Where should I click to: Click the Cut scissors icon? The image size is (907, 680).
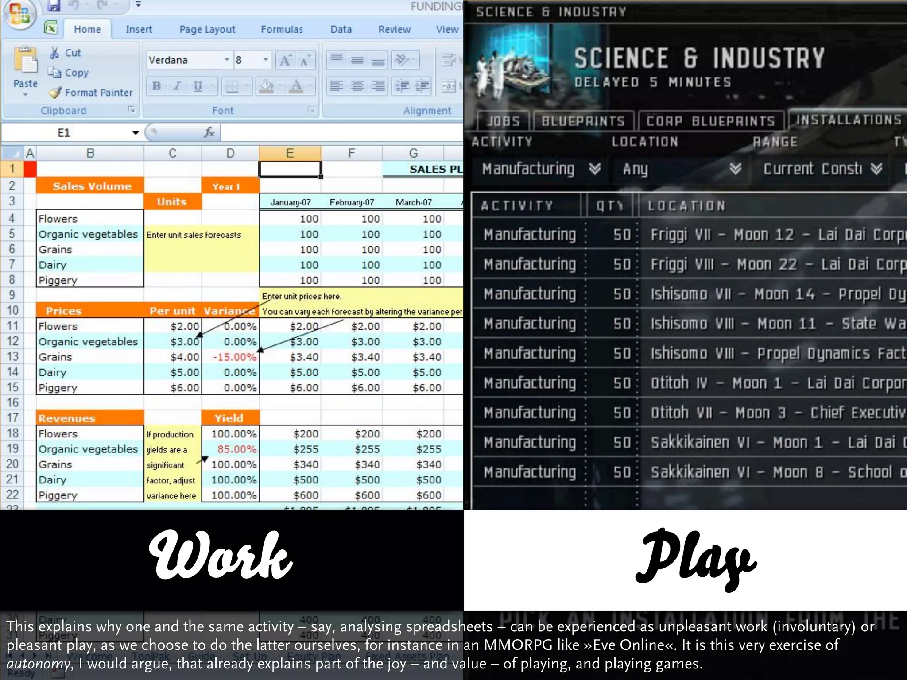[54, 53]
